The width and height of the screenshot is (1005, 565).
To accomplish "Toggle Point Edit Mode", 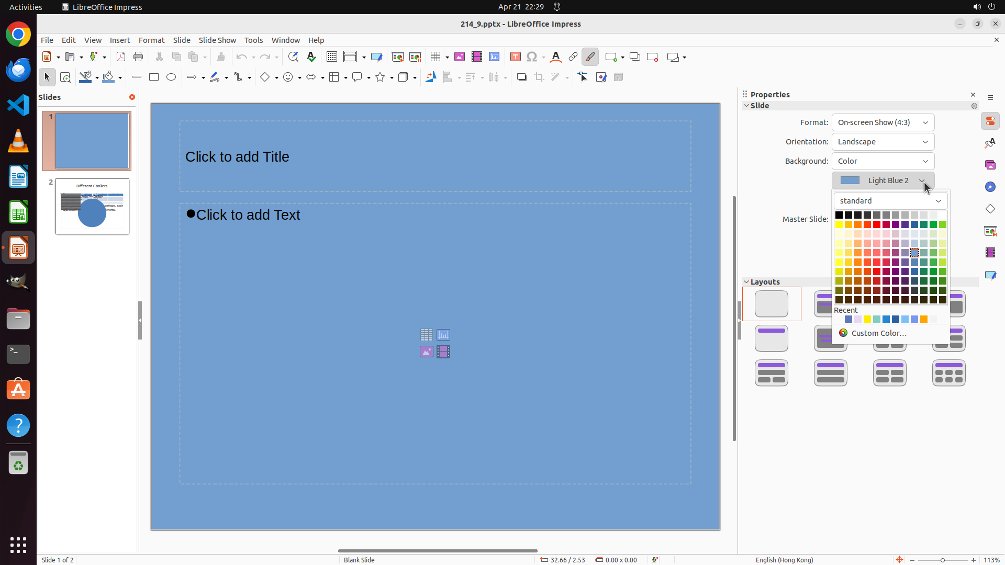I will (583, 77).
